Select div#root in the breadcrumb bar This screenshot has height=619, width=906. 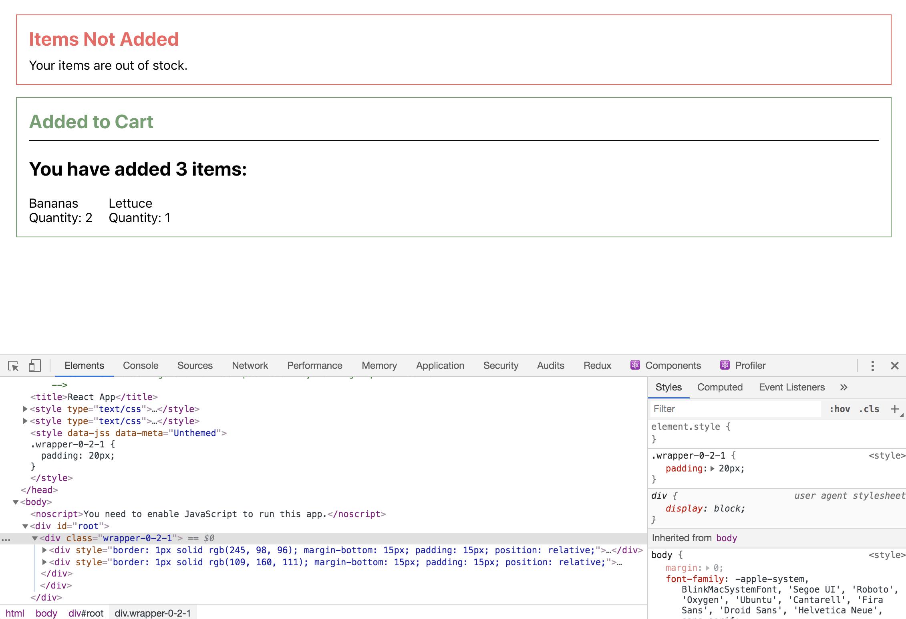coord(85,613)
